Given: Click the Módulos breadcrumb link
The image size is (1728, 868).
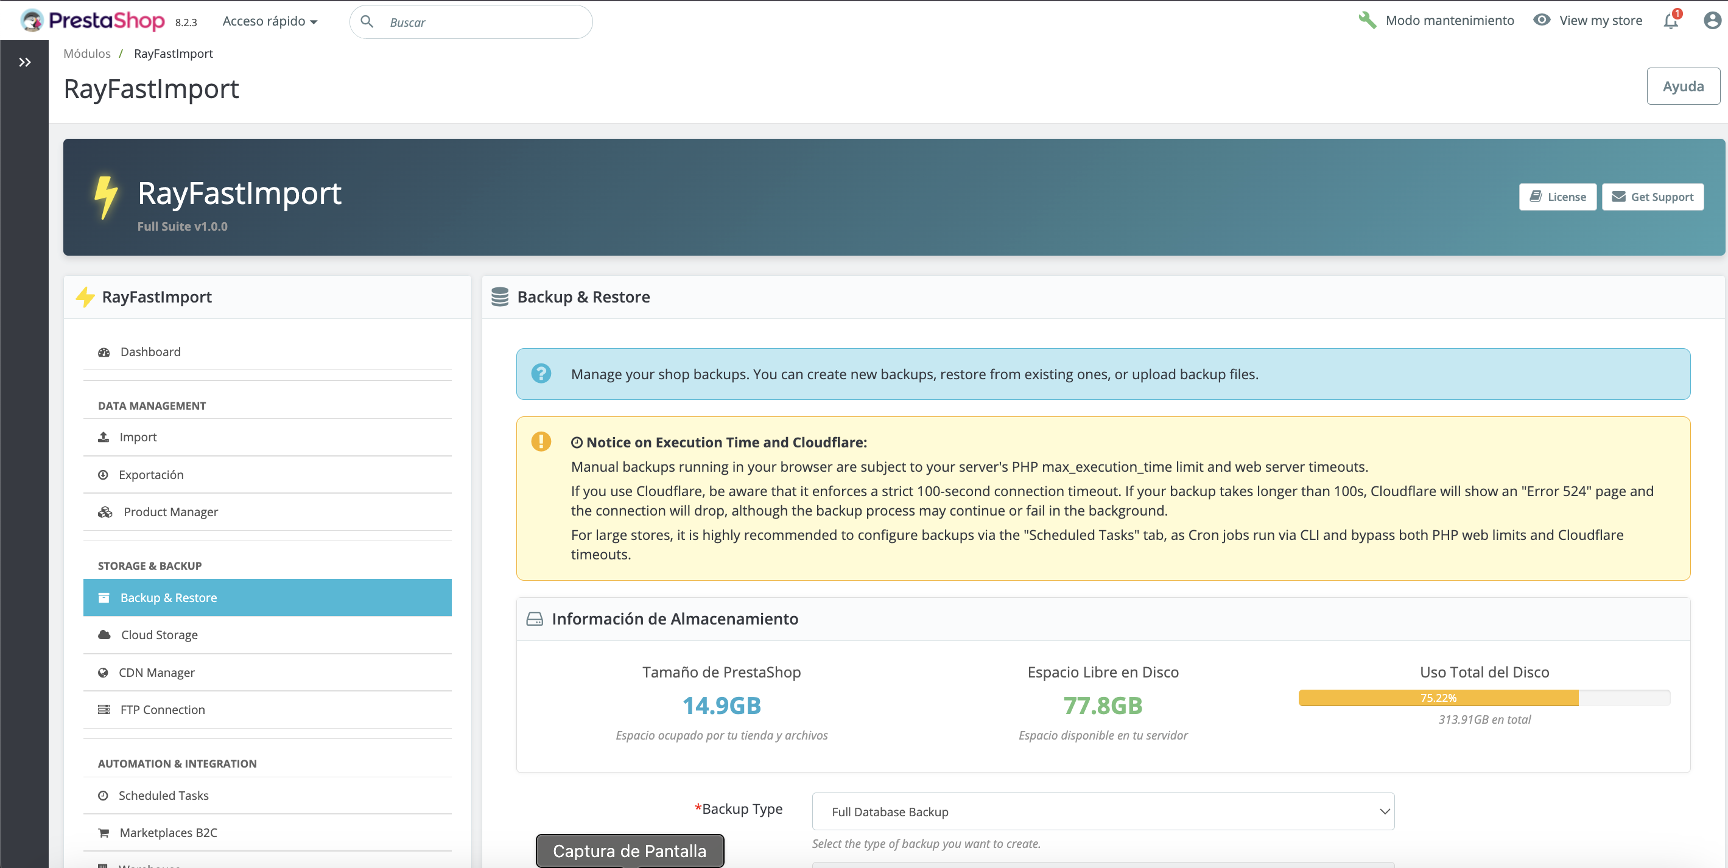Looking at the screenshot, I should [x=87, y=54].
